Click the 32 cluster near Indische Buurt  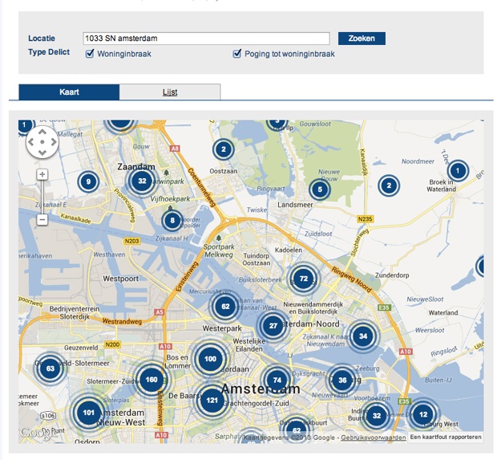[376, 416]
